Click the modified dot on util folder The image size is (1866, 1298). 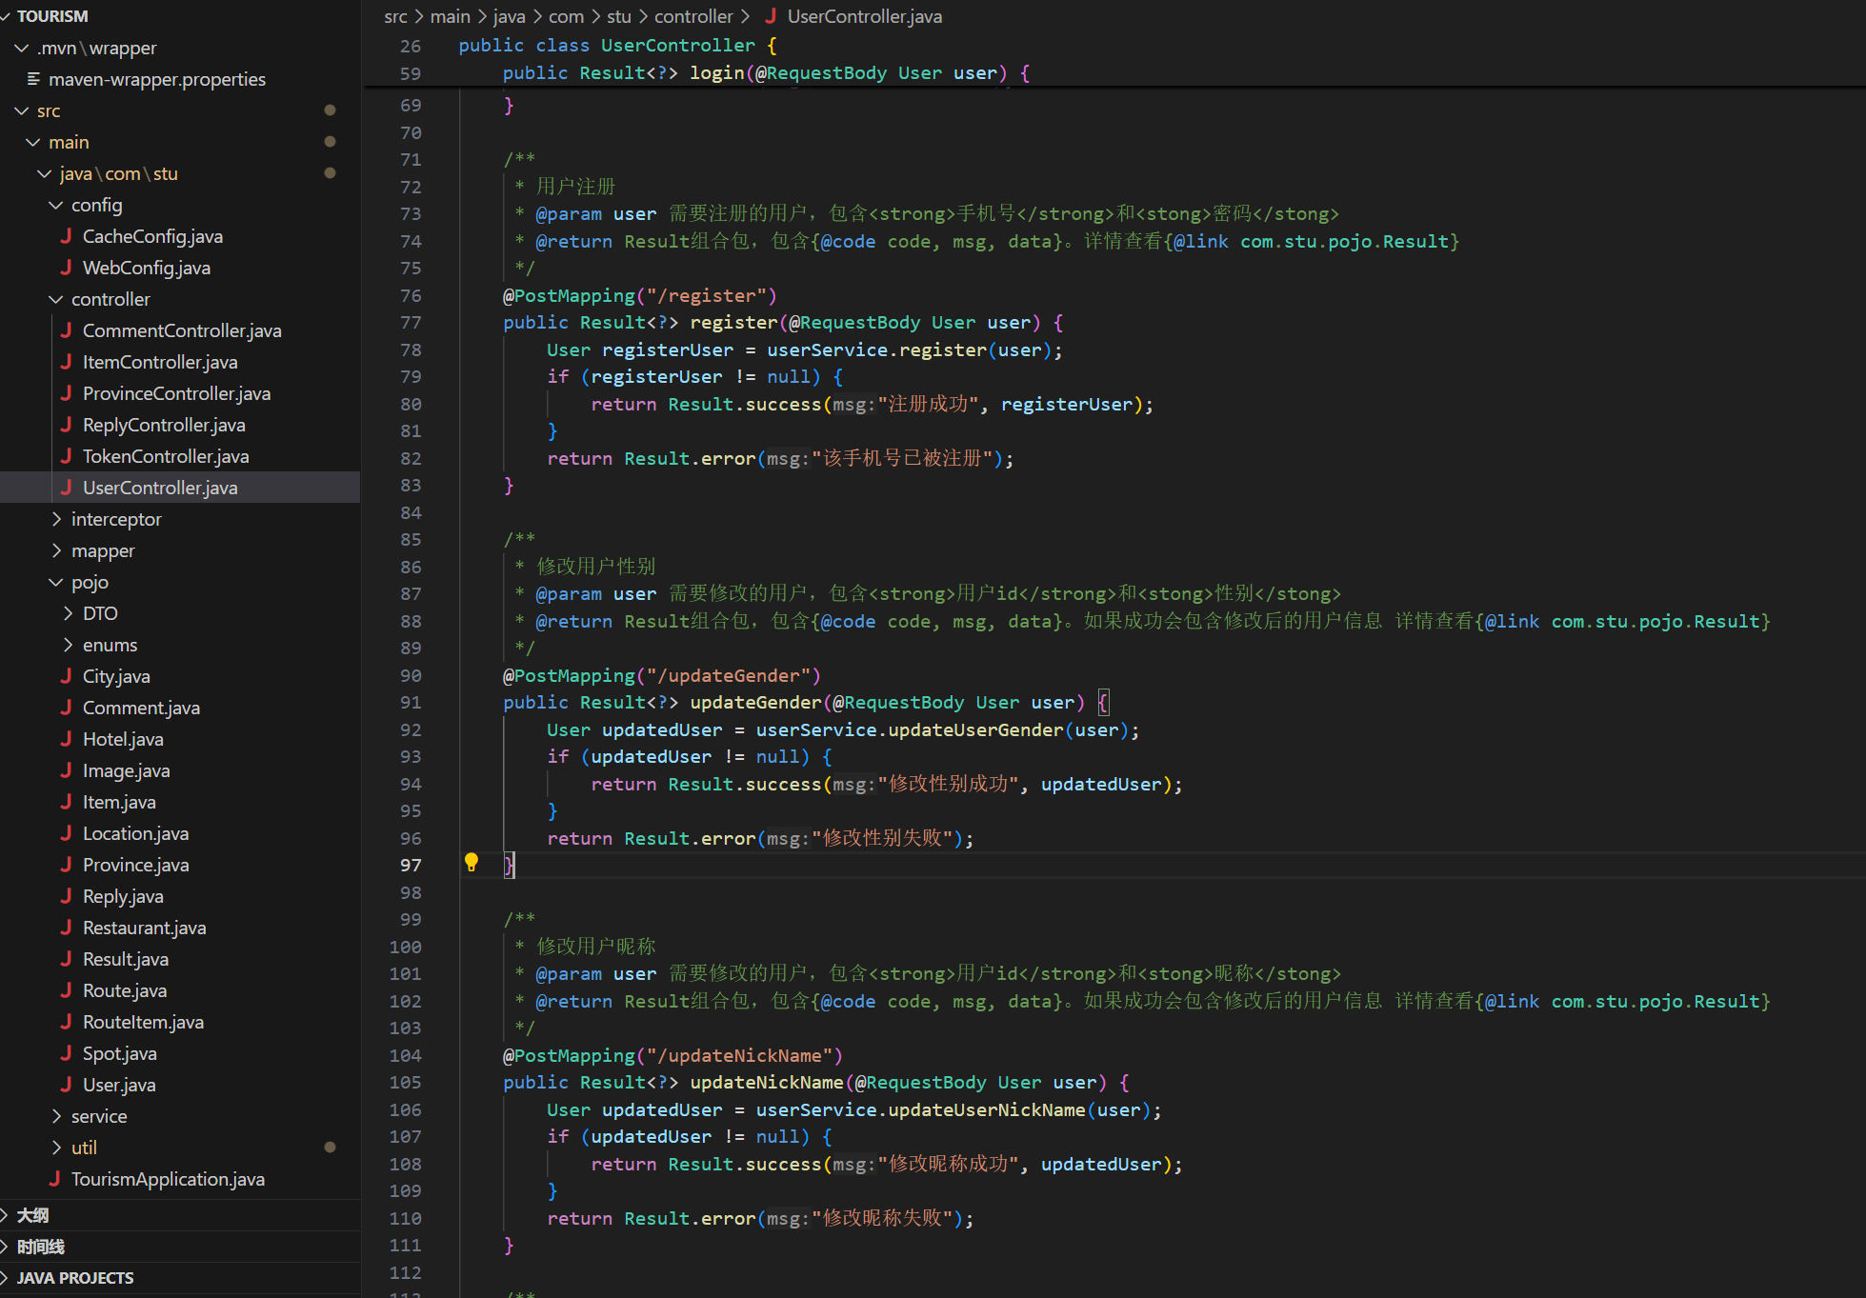tap(330, 1148)
